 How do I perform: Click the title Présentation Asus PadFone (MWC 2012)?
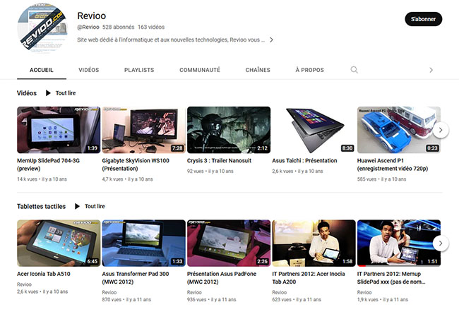(222, 277)
